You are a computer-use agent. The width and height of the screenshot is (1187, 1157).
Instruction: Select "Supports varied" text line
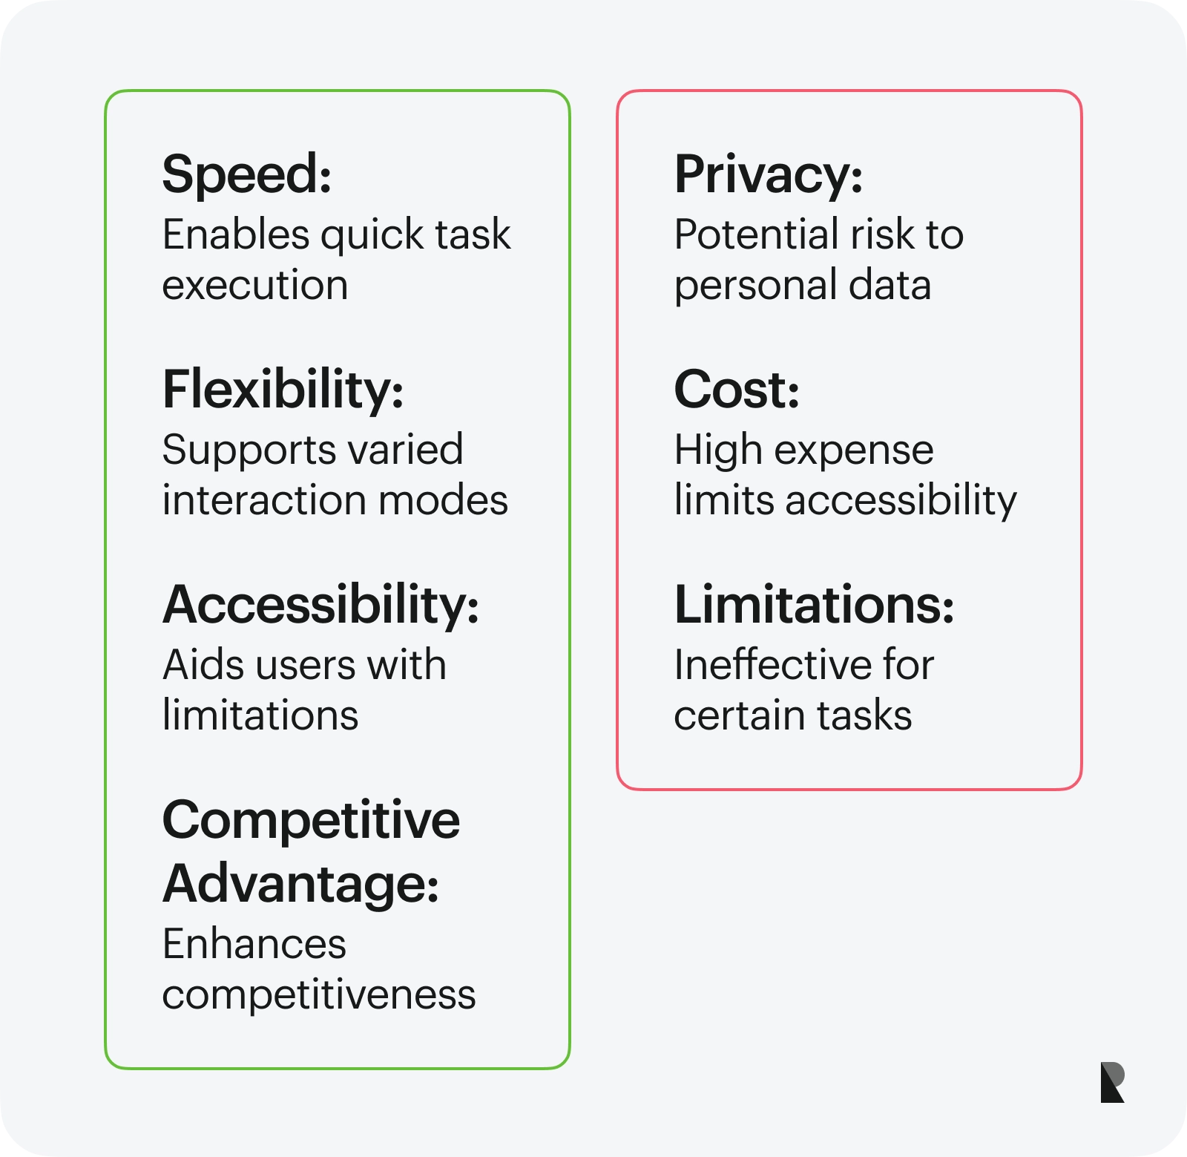coord(312,450)
